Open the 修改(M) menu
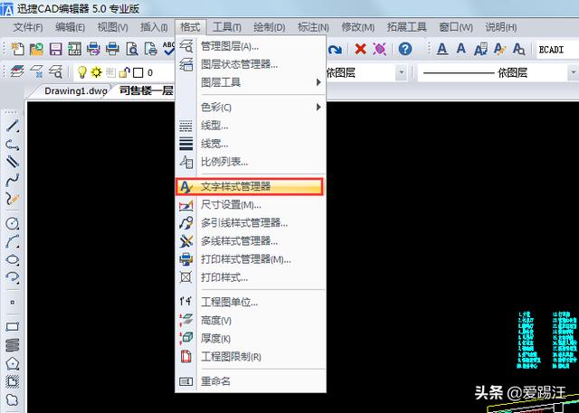This screenshot has width=579, height=413. click(x=357, y=27)
